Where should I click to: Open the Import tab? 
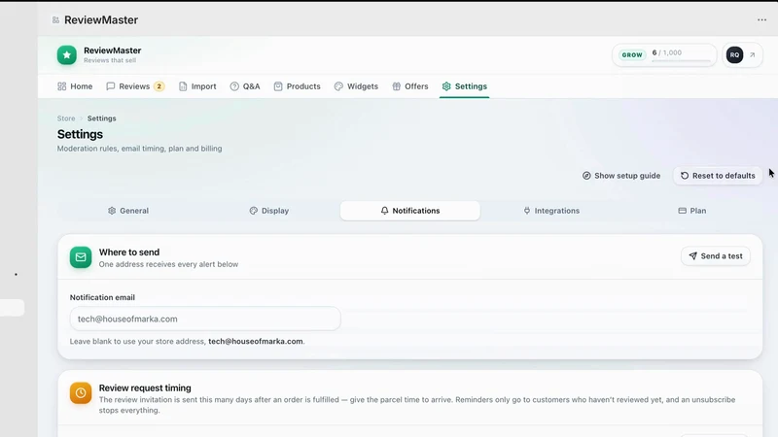[x=197, y=86]
